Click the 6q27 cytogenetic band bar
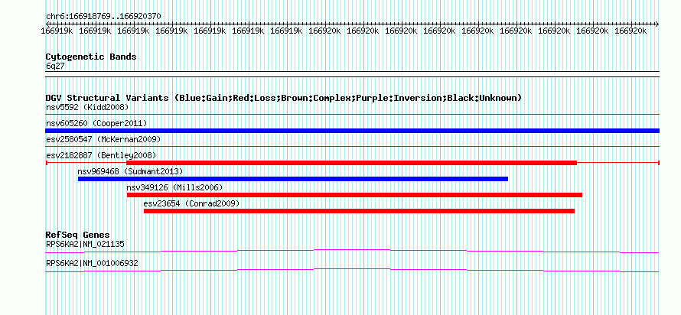Image resolution: width=681 pixels, height=315 pixels. point(352,74)
